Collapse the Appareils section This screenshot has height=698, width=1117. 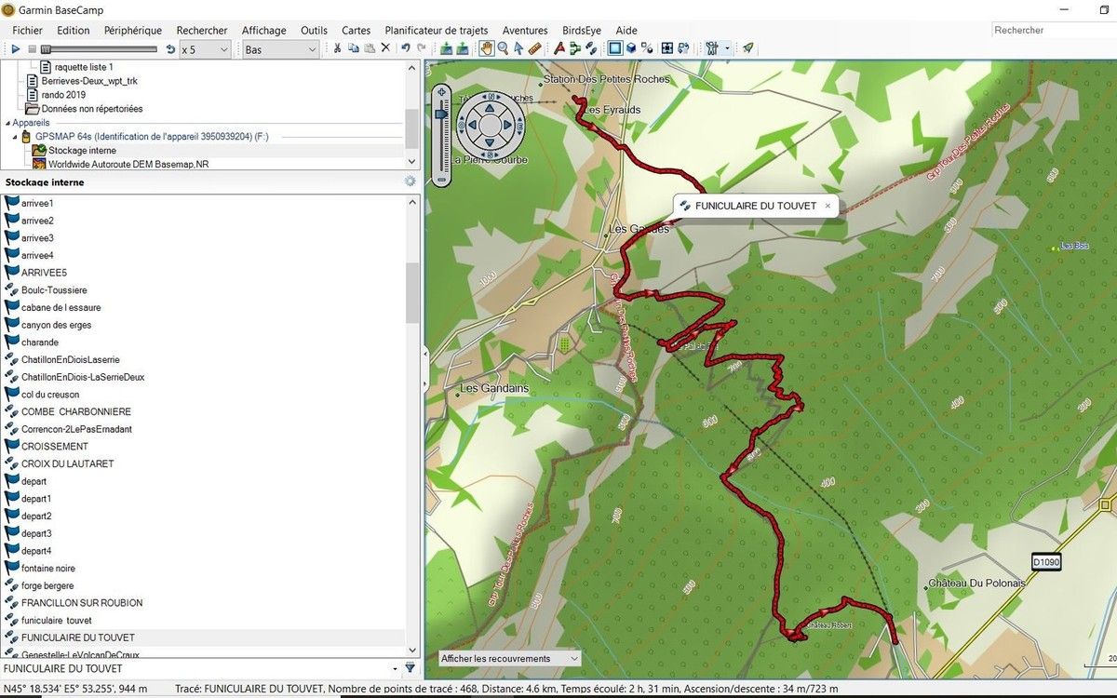[x=7, y=123]
